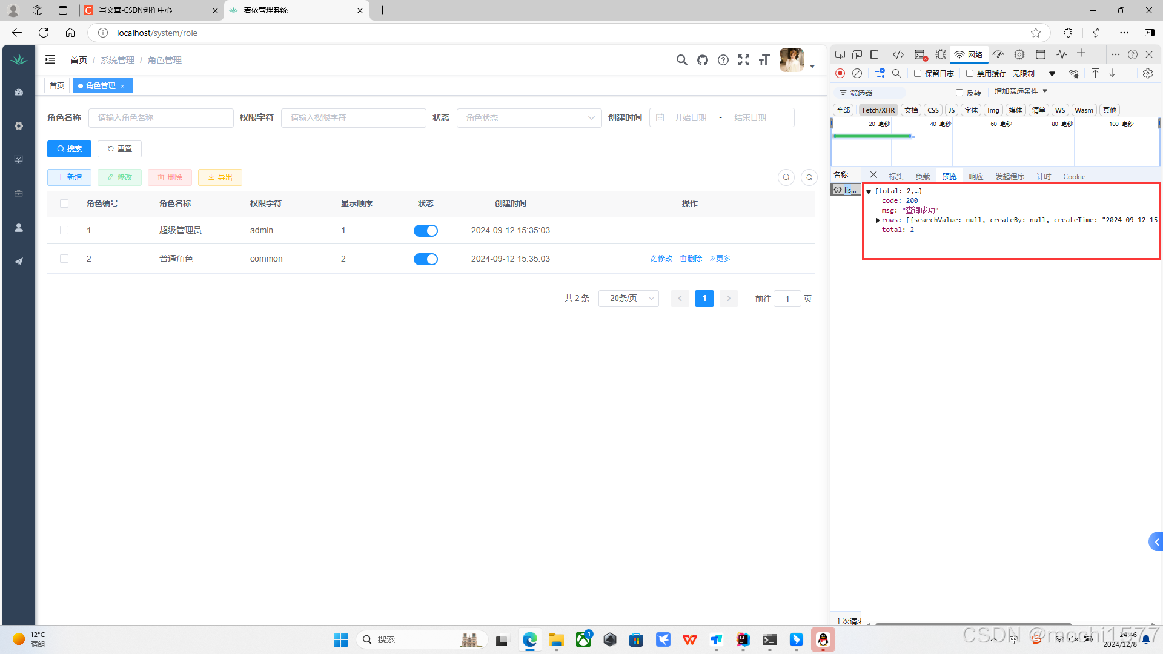Open the user avatar dropdown menu
This screenshot has height=654, width=1163.
[x=797, y=60]
